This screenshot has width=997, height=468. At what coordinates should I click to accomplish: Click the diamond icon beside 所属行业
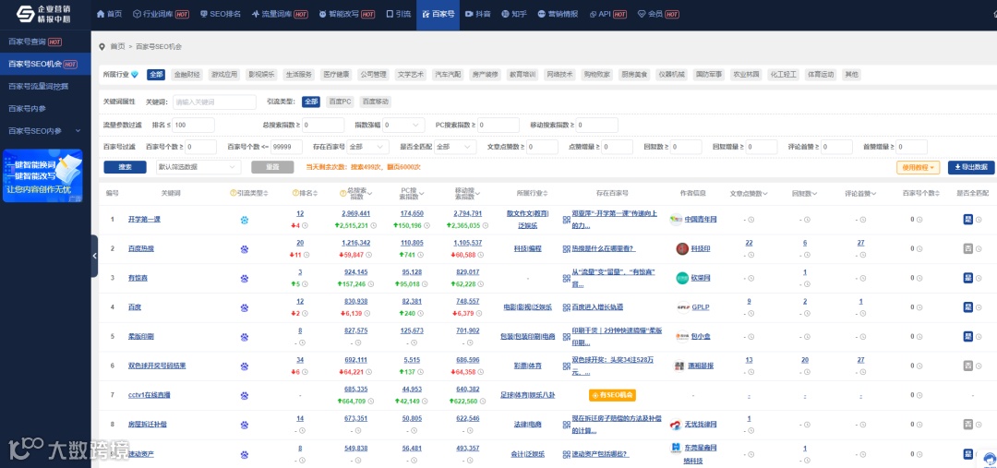click(x=134, y=75)
